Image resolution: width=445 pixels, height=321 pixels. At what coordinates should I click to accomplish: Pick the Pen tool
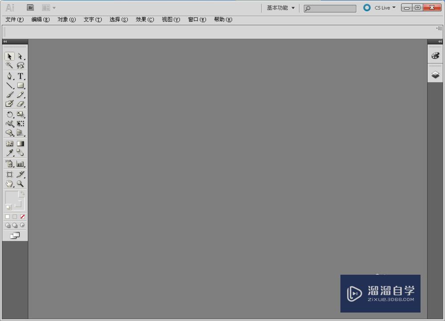point(10,76)
